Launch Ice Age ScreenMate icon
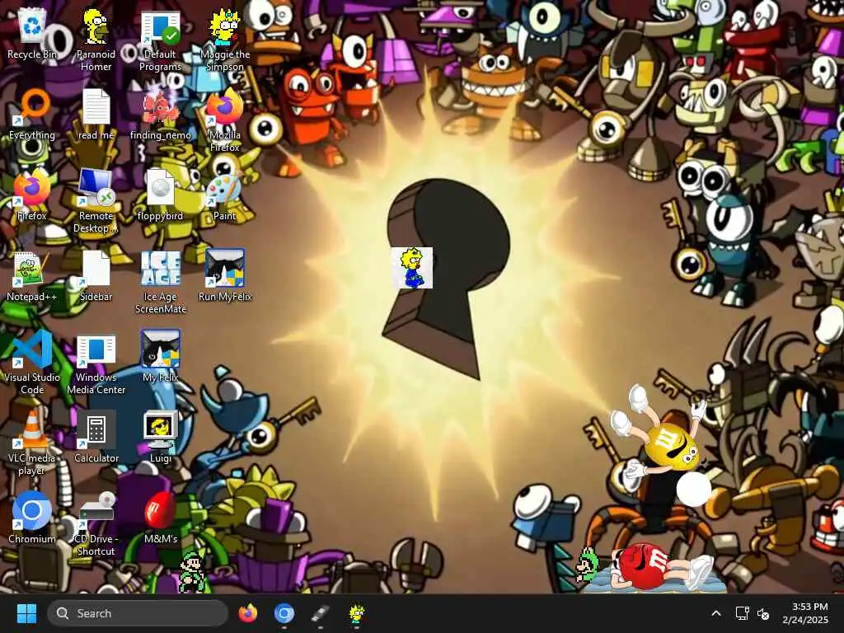Image resolution: width=844 pixels, height=633 pixels. pyautogui.click(x=161, y=281)
